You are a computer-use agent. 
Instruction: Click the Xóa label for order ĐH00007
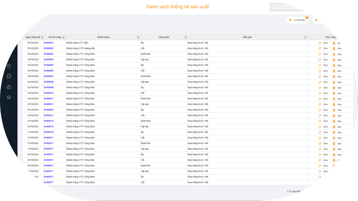(339, 76)
